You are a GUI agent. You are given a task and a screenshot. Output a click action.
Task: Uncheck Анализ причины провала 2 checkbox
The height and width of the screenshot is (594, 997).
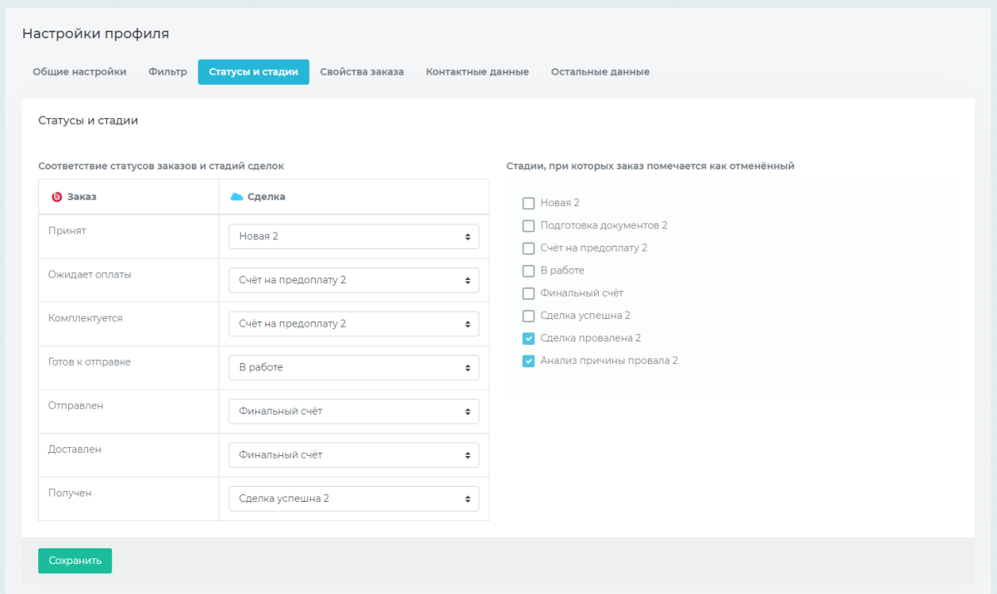tap(528, 361)
